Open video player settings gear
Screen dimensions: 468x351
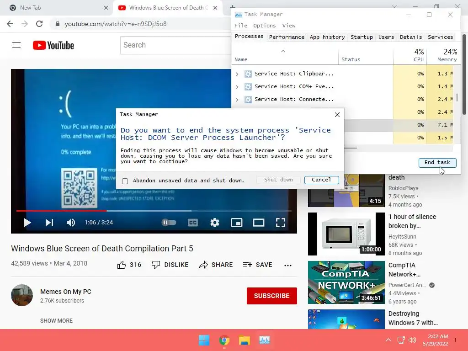[215, 223]
